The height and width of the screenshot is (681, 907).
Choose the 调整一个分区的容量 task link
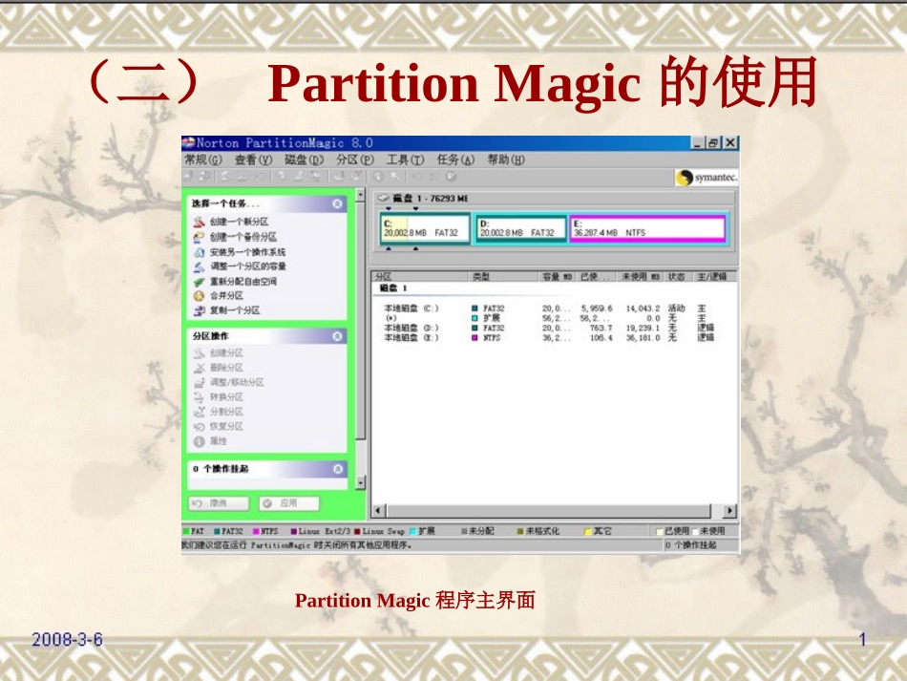[x=247, y=266]
